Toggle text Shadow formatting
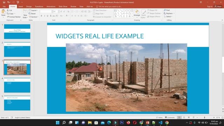 (51, 16)
